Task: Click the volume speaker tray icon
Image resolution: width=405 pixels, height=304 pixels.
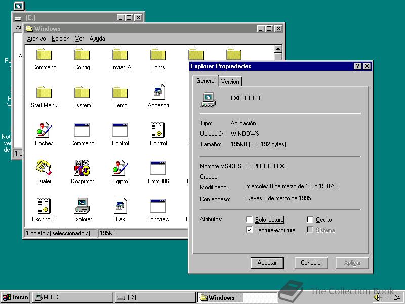Action: point(377,298)
